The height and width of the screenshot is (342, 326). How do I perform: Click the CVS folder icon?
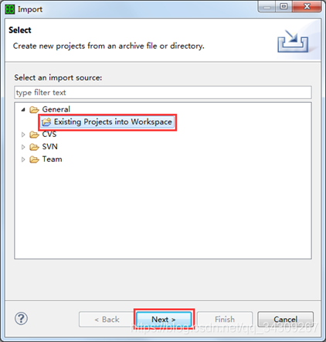[x=34, y=135]
